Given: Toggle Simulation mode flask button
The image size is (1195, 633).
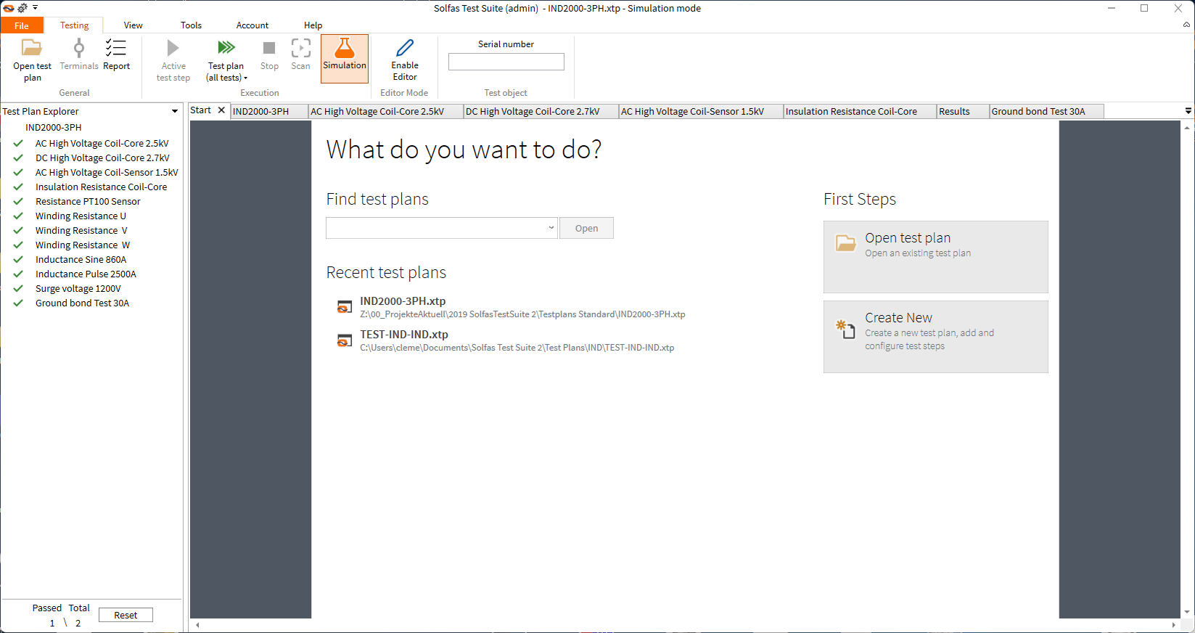Looking at the screenshot, I should click(345, 58).
